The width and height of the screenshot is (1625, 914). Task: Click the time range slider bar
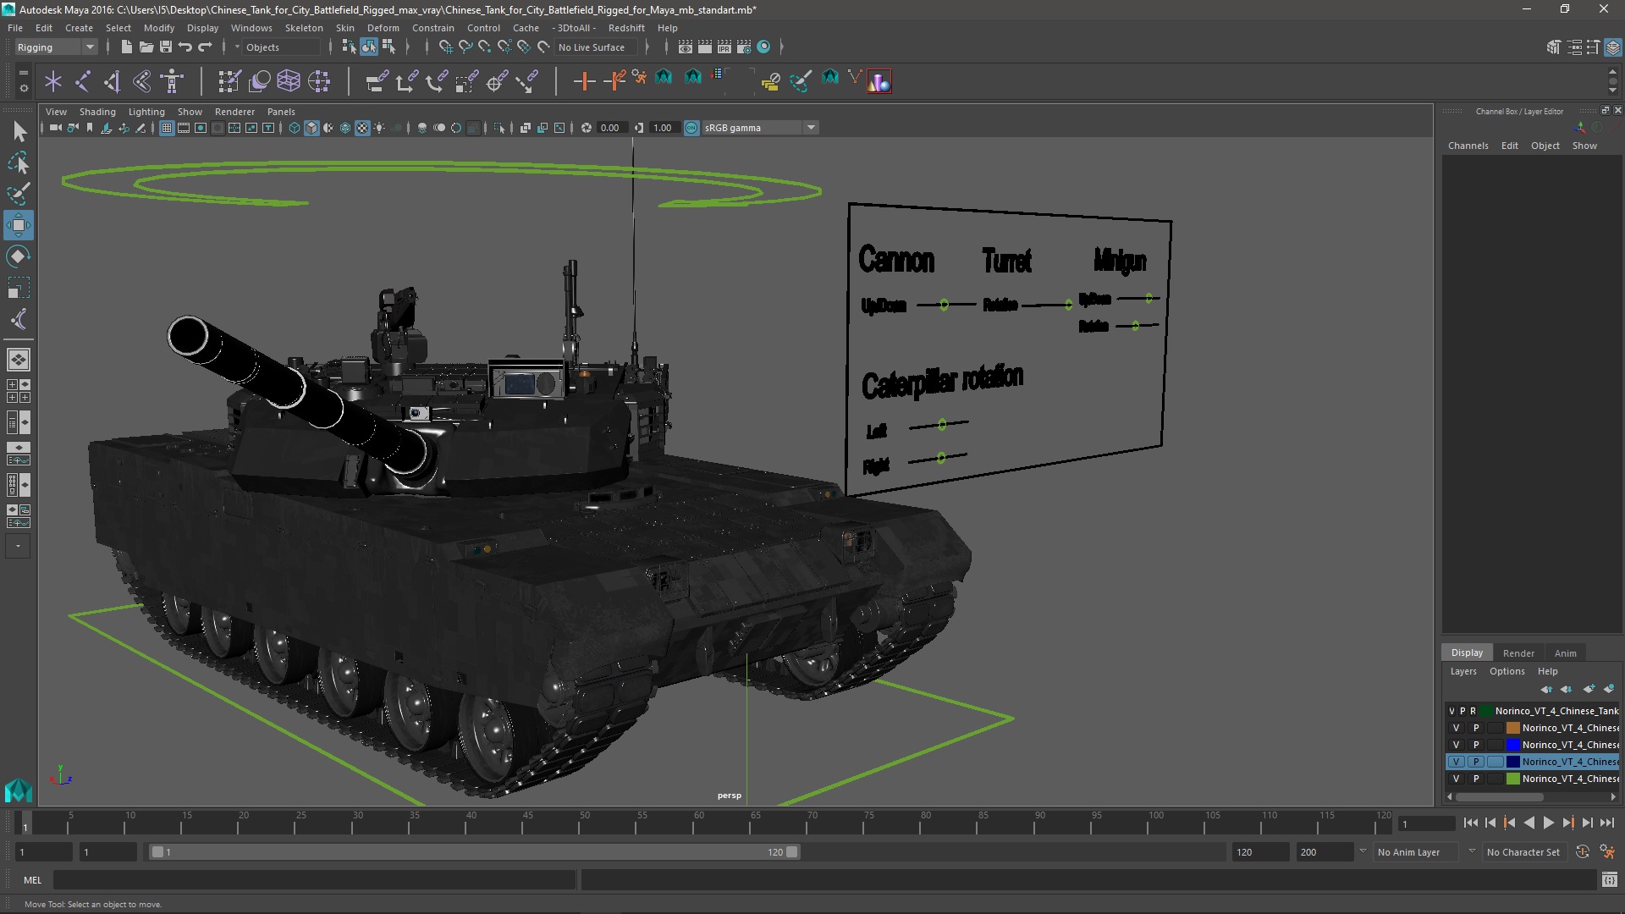click(x=474, y=852)
